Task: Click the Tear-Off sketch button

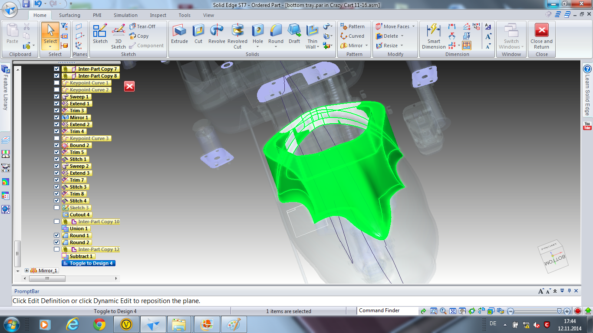Action: coord(142,26)
